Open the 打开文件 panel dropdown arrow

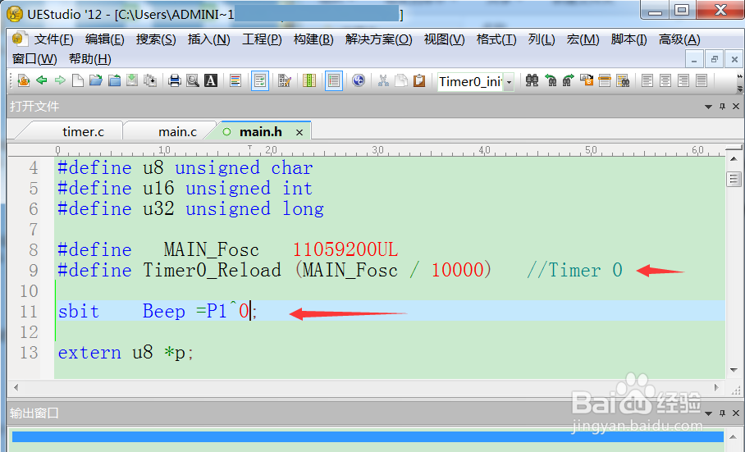pyautogui.click(x=708, y=107)
